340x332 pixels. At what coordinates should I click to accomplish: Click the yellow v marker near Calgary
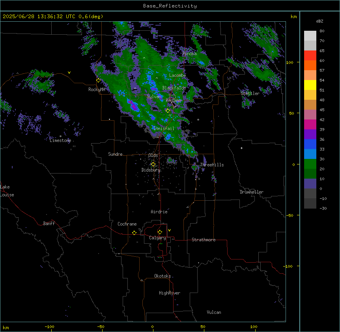169,230
